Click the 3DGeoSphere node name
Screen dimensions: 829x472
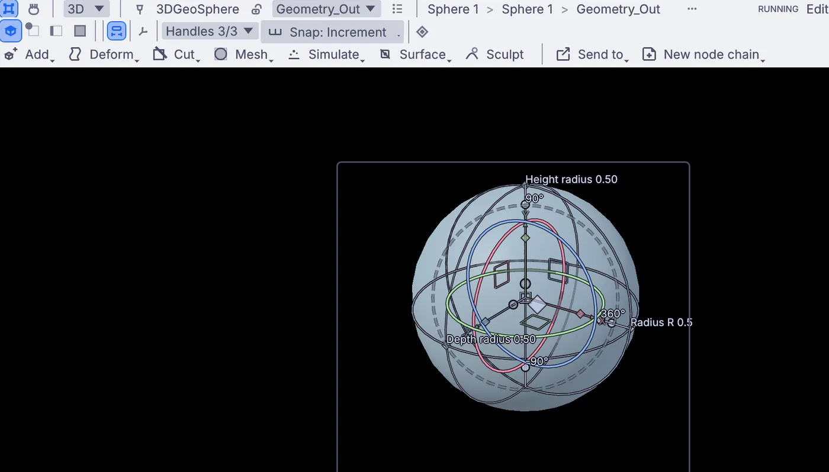tap(198, 9)
